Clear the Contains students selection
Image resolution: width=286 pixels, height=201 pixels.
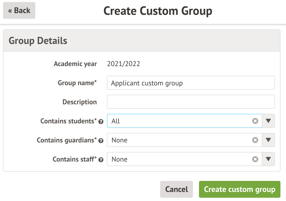255,121
